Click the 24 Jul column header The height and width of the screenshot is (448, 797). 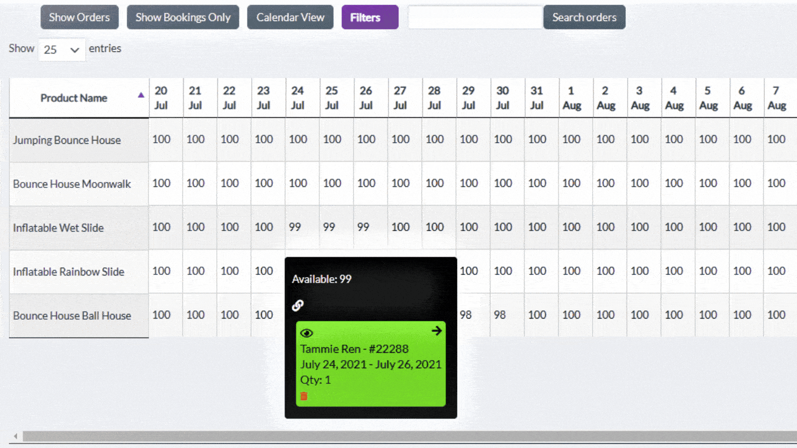[x=303, y=98]
